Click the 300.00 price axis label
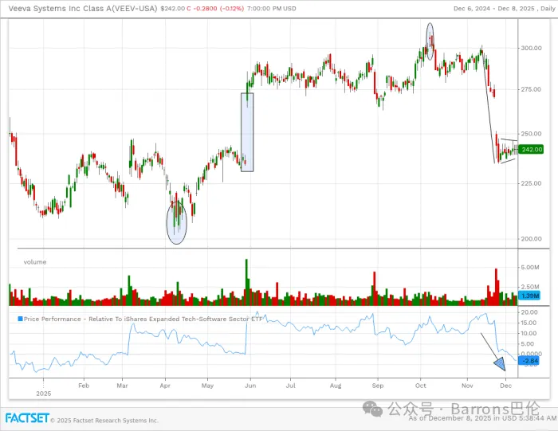The image size is (558, 431). point(531,48)
